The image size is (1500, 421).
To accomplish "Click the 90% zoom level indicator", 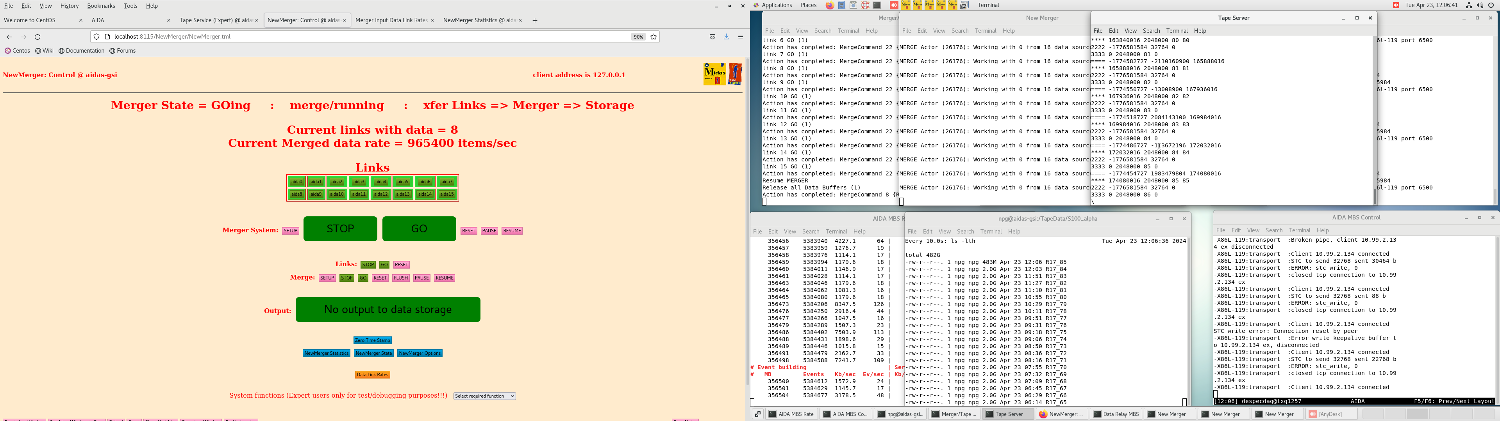I will pyautogui.click(x=638, y=37).
